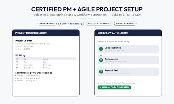Click the Sprint 1 green bullet point
This screenshot has height=104, width=174.
16,76
